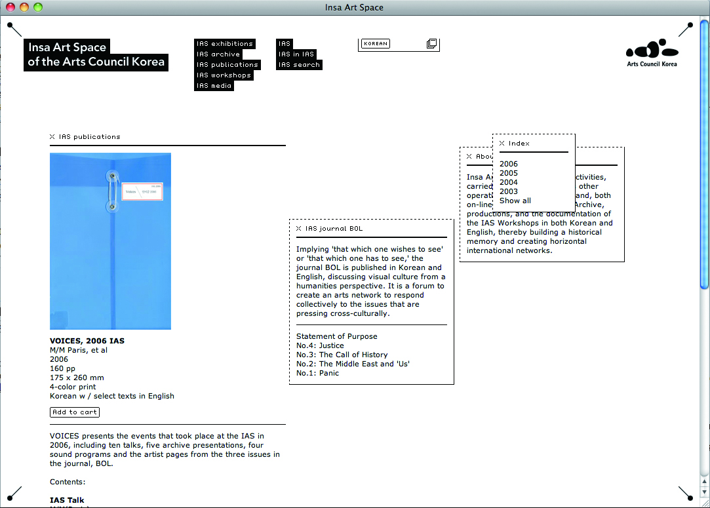
Task: Click the scrollbar down arrow
Action: coord(704,492)
